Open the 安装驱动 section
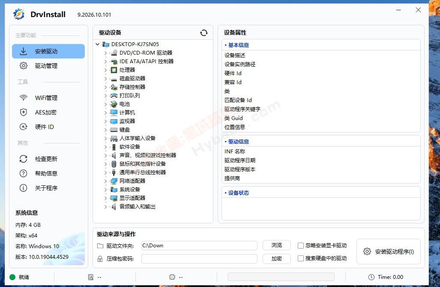Screen dimensions: 440x287 pyautogui.click(x=48, y=51)
